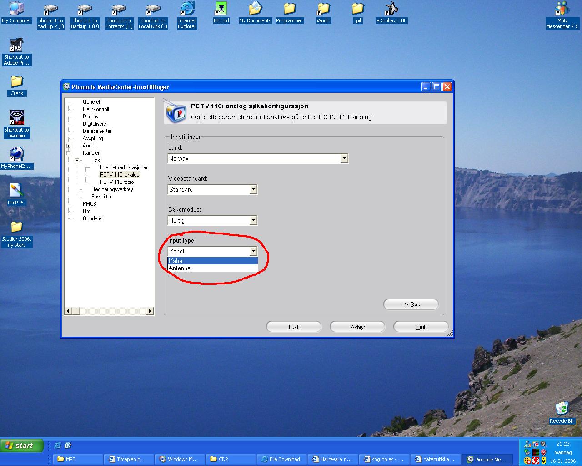Image resolution: width=582 pixels, height=466 pixels.
Task: Expand the Audio tree node
Action: pyautogui.click(x=69, y=146)
